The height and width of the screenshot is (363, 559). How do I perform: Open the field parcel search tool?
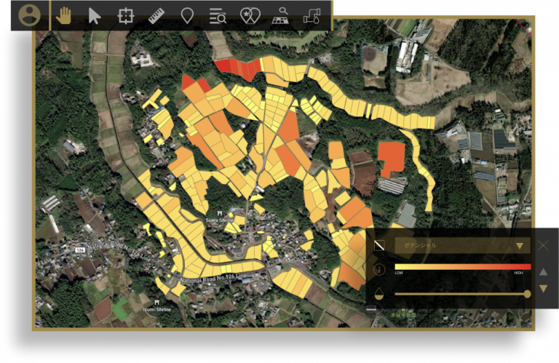point(281,16)
